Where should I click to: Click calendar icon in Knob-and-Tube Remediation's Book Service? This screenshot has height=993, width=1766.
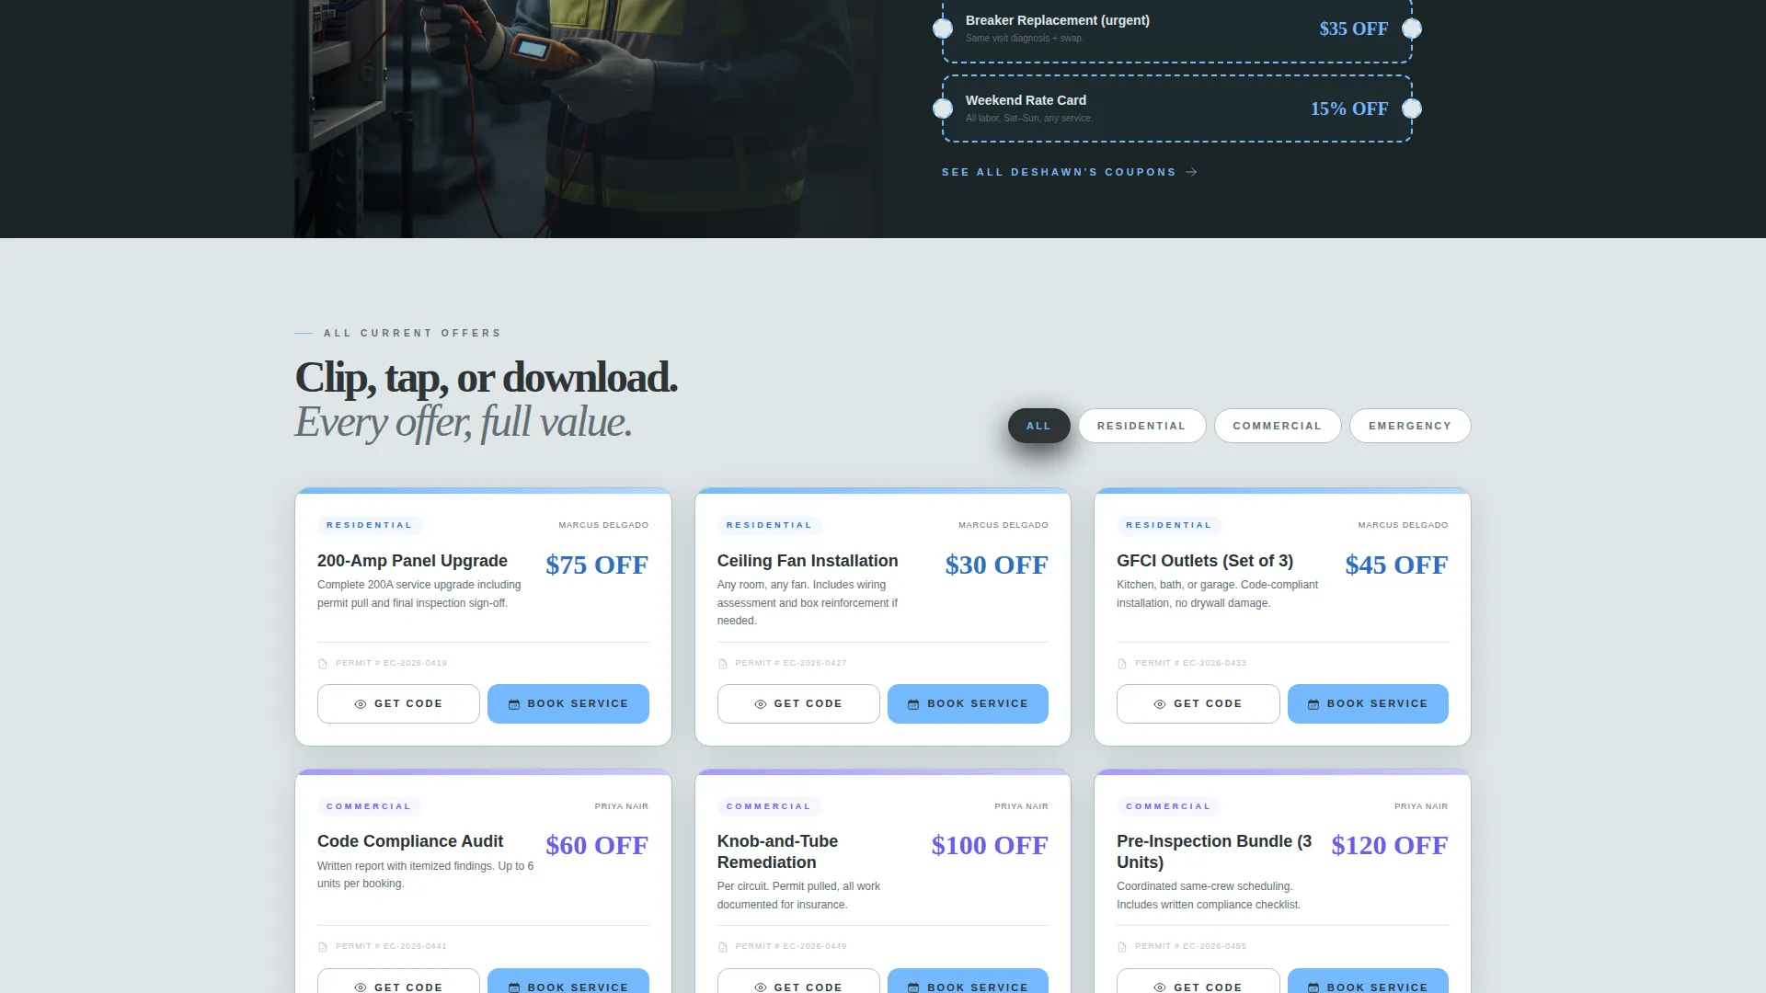[x=913, y=987]
